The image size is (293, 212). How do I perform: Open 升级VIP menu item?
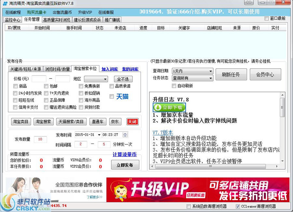point(85,12)
